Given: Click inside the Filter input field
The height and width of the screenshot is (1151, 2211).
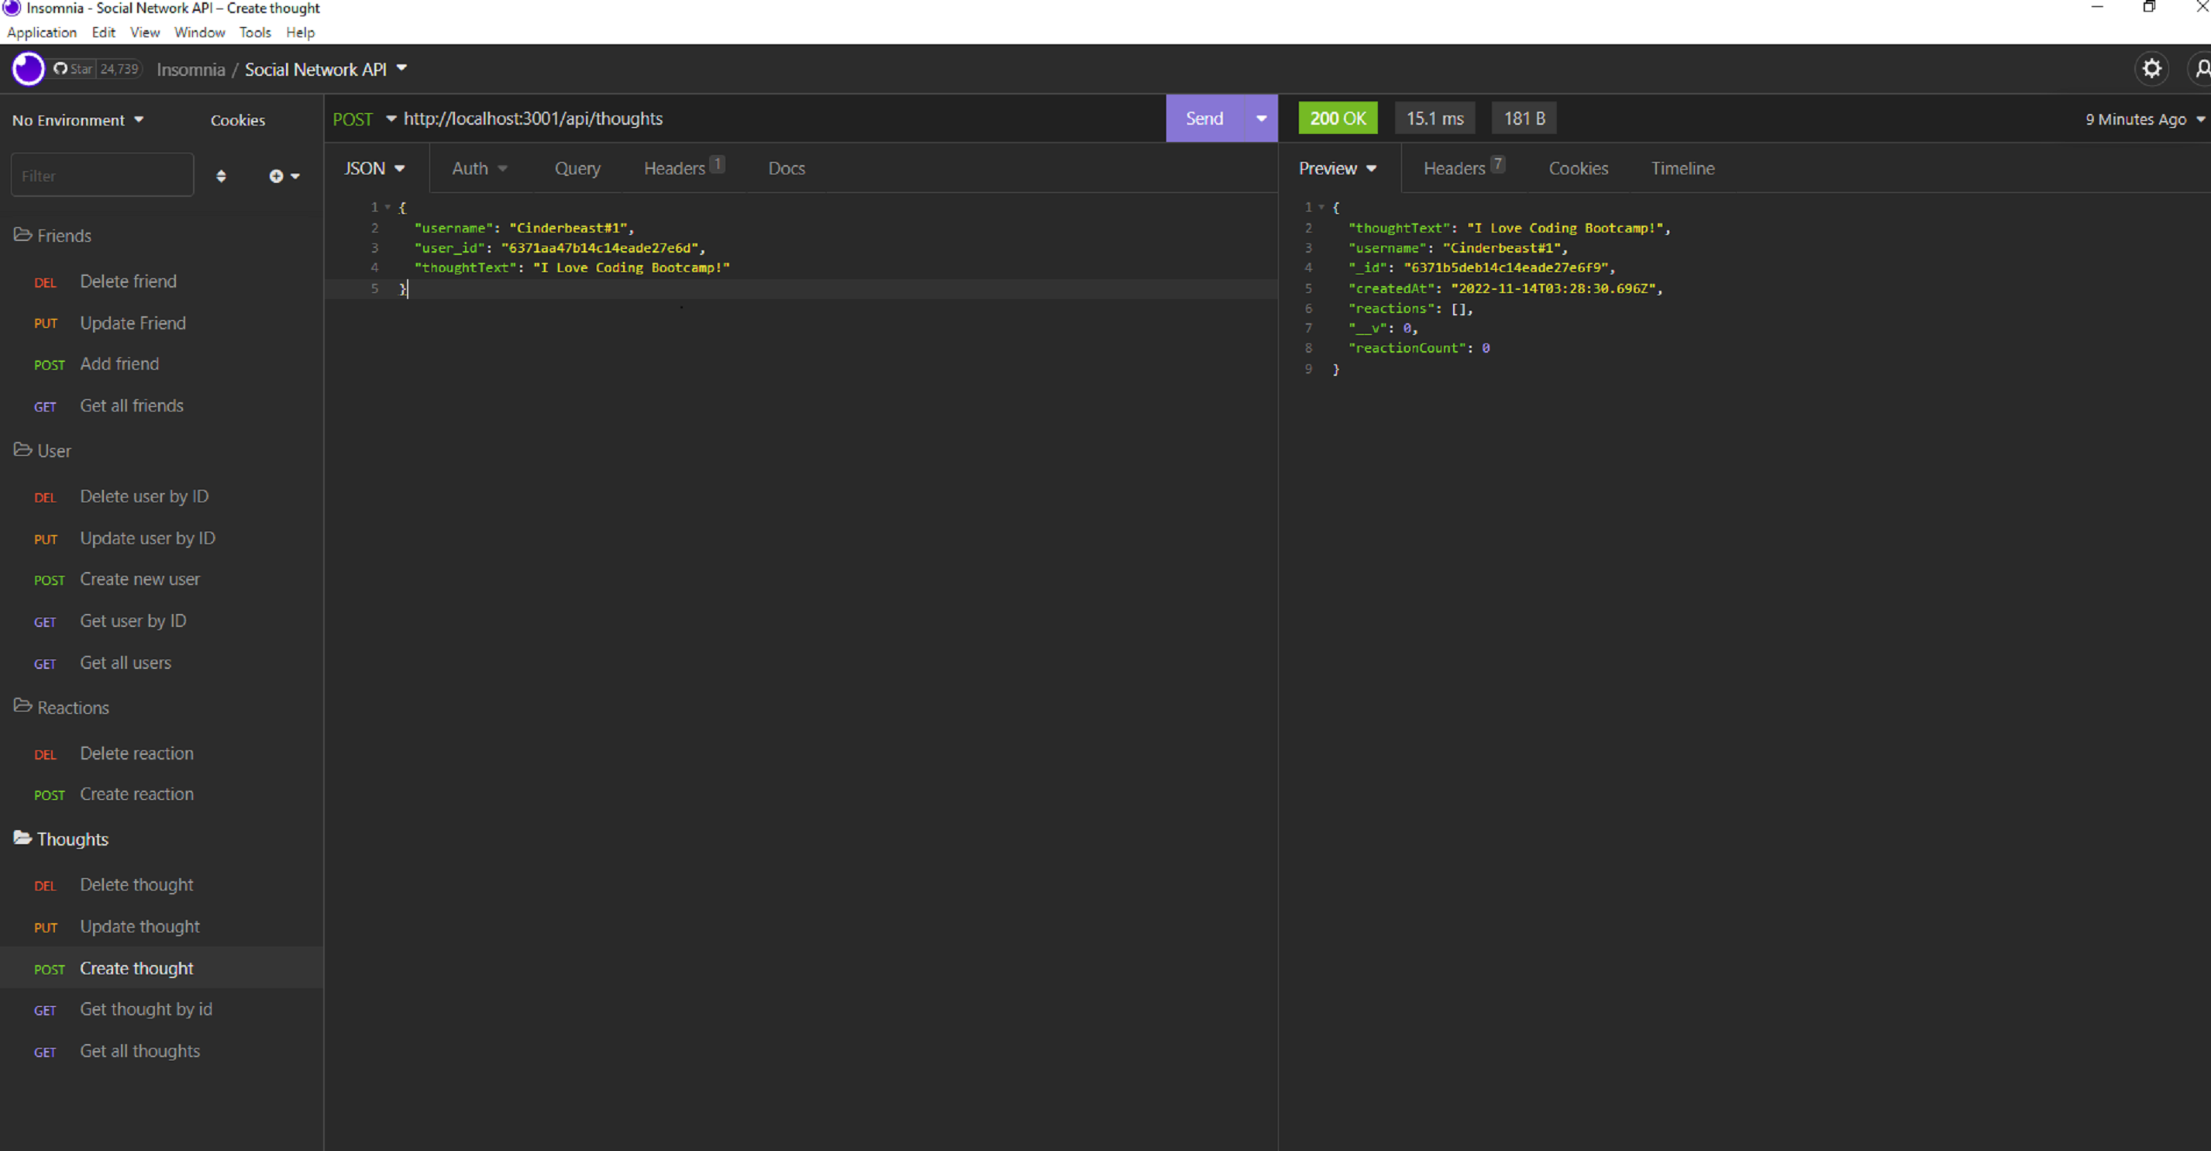Looking at the screenshot, I should point(102,174).
